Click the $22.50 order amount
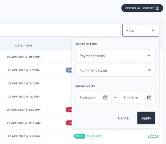The image size is (166, 144). click(153, 136)
